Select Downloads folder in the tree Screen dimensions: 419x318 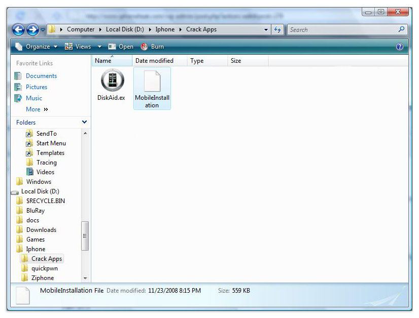[x=41, y=230]
